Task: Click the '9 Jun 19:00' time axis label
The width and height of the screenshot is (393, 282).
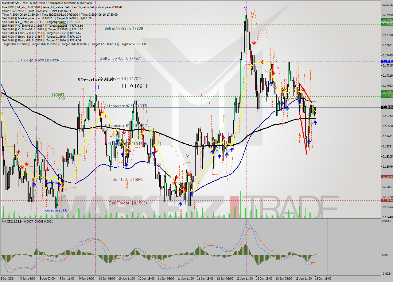Action: [x=86, y=279]
